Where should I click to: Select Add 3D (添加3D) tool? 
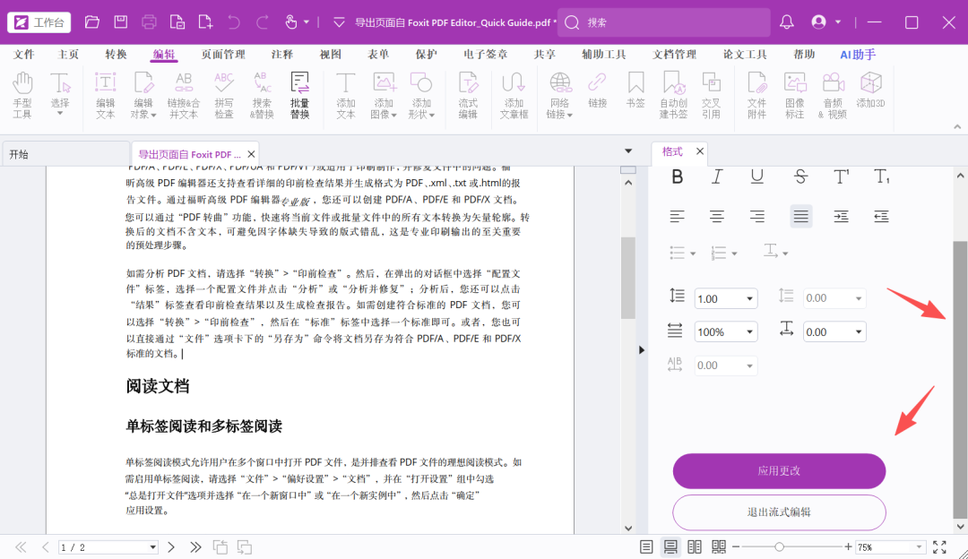coord(870,90)
